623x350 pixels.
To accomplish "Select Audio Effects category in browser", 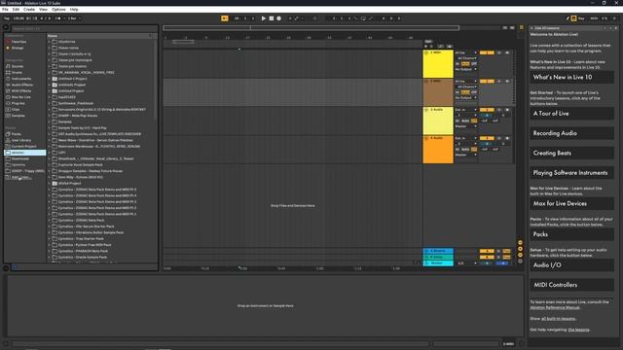I will (21, 85).
